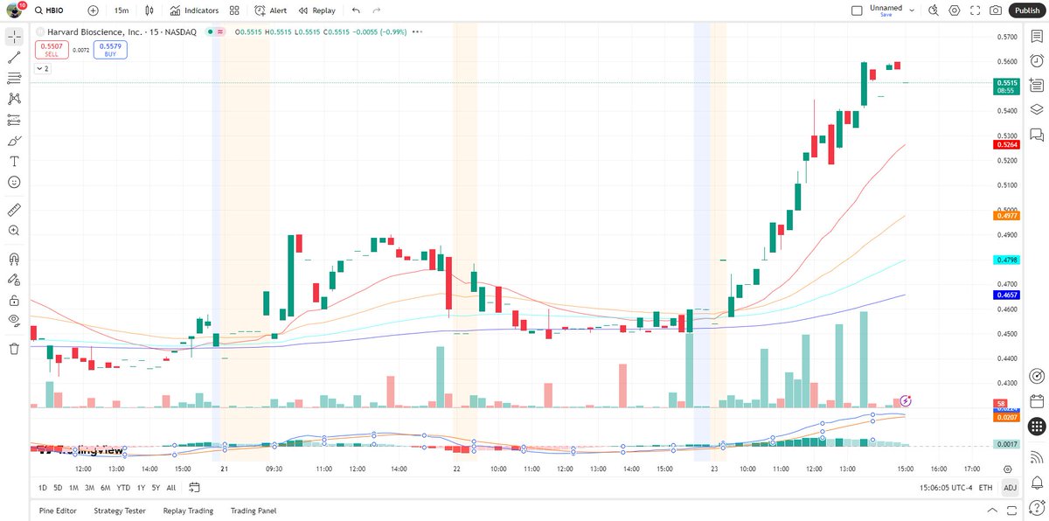This screenshot has height=521, width=1049.
Task: Toggle ADJ dividend adjustment
Action: tap(1010, 488)
